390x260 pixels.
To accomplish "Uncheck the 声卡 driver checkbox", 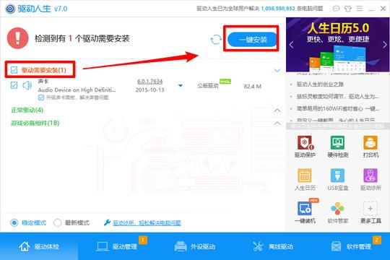I will [x=14, y=85].
